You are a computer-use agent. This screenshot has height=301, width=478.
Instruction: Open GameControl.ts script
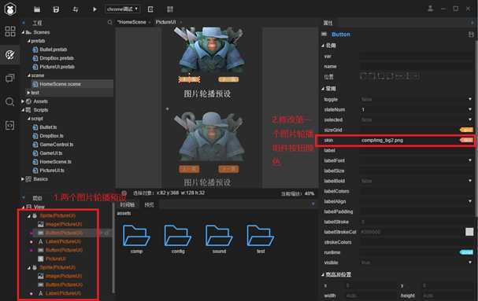(57, 145)
